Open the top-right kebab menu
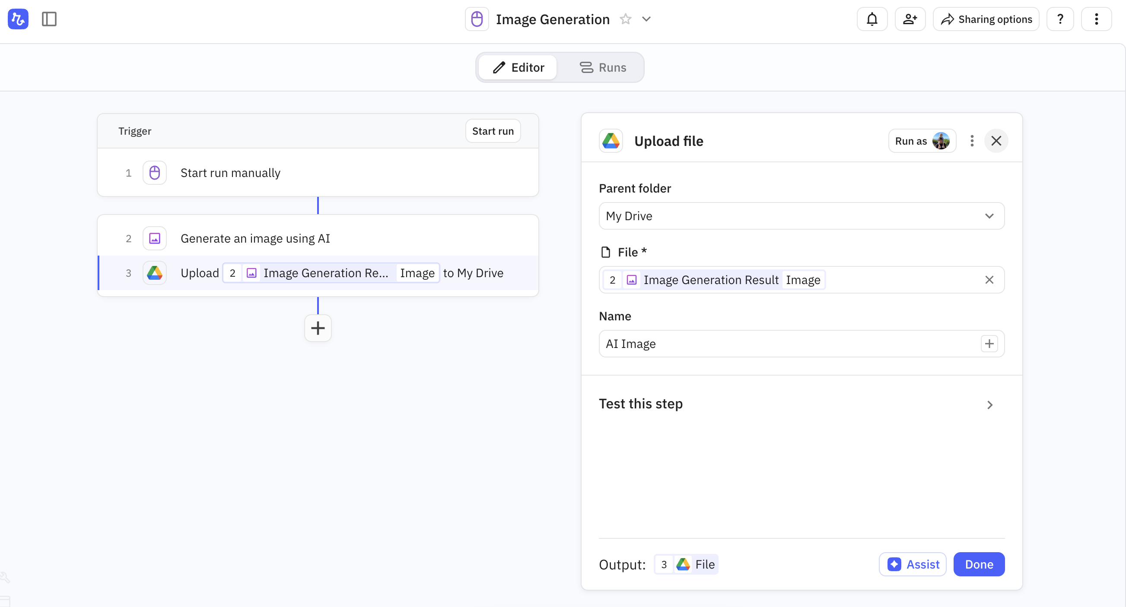 coord(1096,19)
